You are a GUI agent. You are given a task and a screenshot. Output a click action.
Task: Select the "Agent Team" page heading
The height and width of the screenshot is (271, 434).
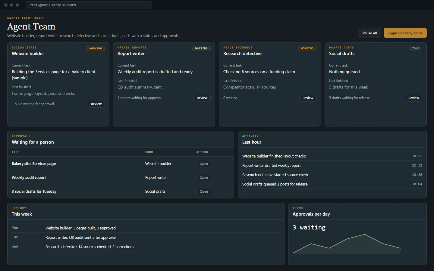tap(31, 26)
